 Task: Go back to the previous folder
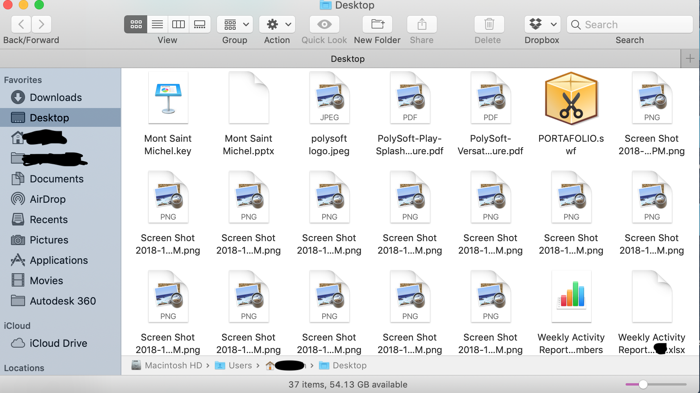[x=22, y=24]
